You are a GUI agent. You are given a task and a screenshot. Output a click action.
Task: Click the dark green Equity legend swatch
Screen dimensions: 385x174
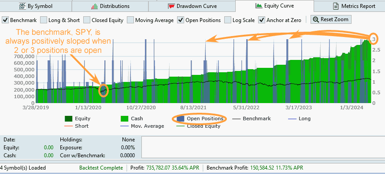point(69,119)
